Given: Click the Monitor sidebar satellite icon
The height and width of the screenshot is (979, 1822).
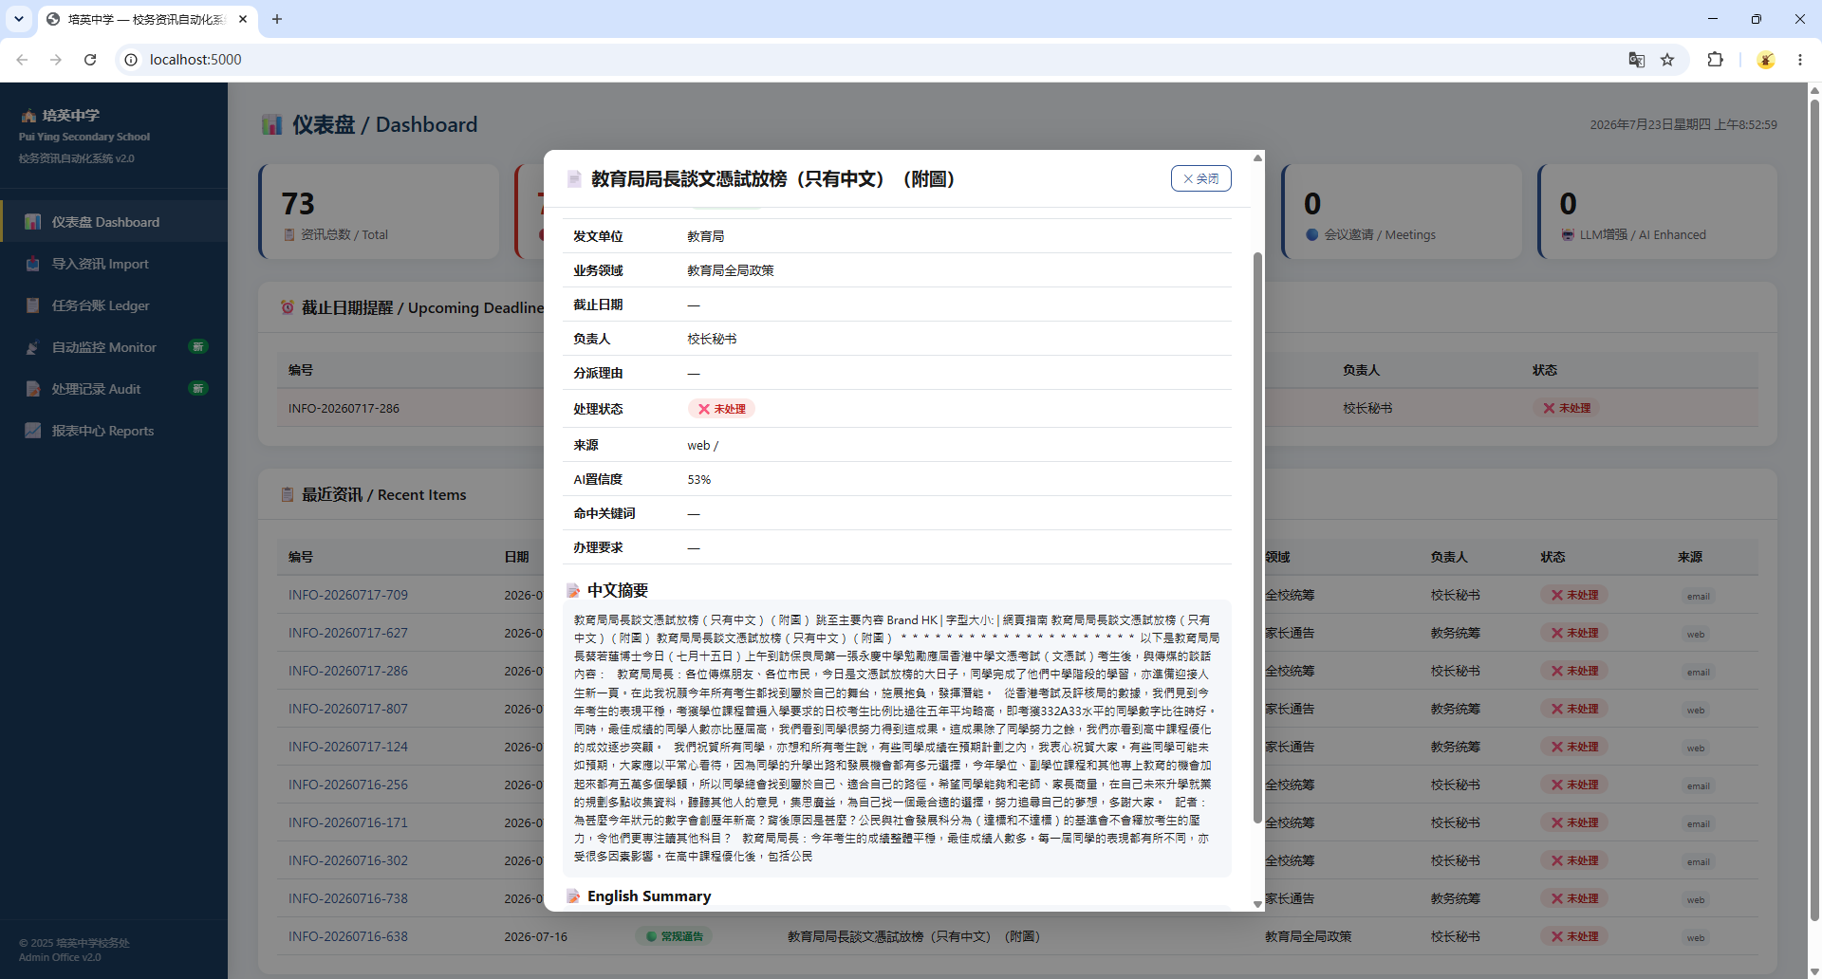Looking at the screenshot, I should [33, 347].
